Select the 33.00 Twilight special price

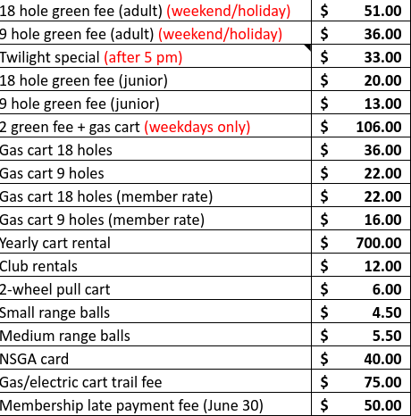[x=361, y=56]
